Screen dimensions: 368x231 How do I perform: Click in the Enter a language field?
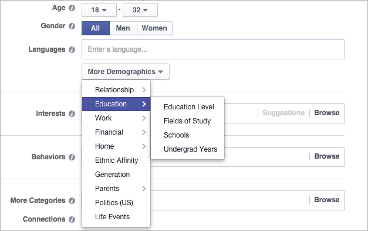[x=213, y=49]
